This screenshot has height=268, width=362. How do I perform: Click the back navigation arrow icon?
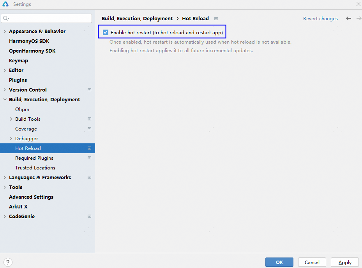click(x=348, y=18)
